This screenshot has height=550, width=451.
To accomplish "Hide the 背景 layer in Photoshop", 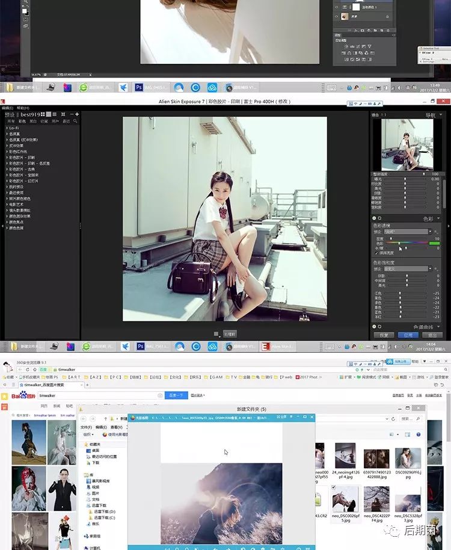I will tap(337, 16).
